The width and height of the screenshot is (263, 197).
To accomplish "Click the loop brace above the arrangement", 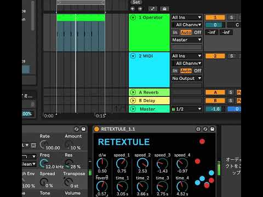I will tap(81, 2).
